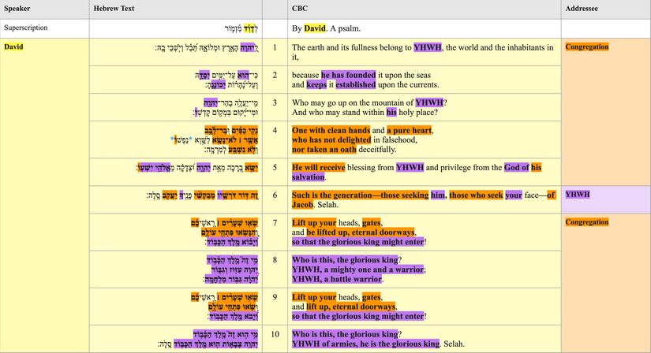Click highlighted "YHWH" in verse 1 translation

tap(428, 47)
